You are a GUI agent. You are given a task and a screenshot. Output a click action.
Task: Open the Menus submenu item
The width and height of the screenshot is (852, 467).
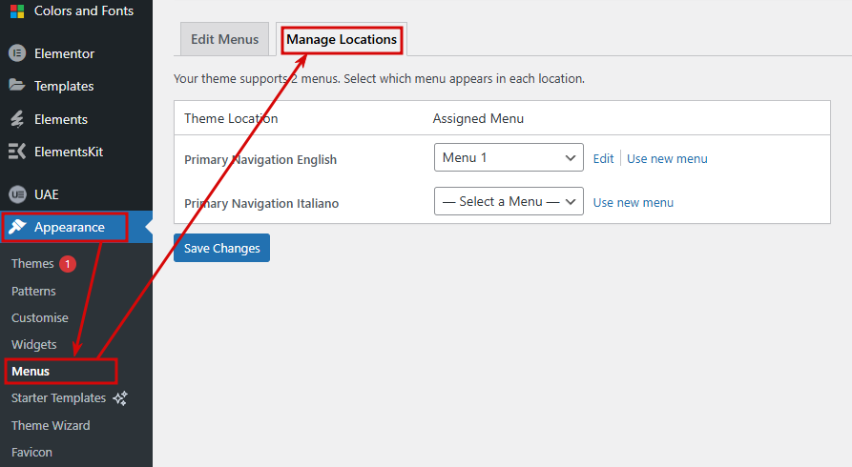pos(31,372)
